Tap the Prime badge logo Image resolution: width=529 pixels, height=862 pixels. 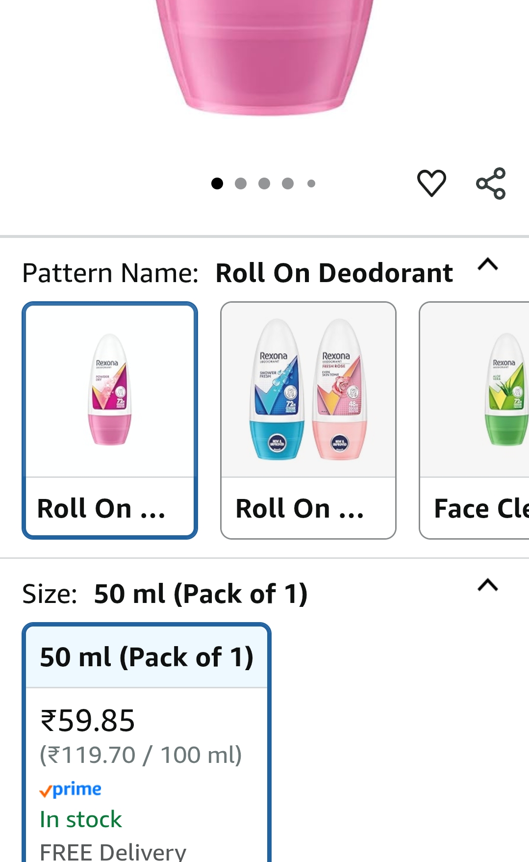point(71,789)
